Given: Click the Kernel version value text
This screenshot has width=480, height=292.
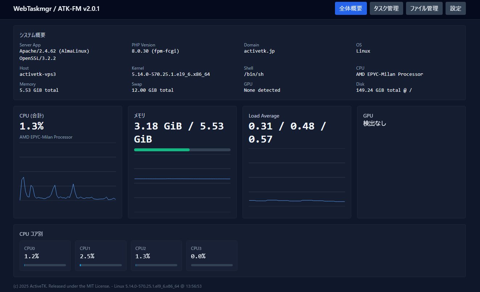Looking at the screenshot, I should pyautogui.click(x=171, y=74).
